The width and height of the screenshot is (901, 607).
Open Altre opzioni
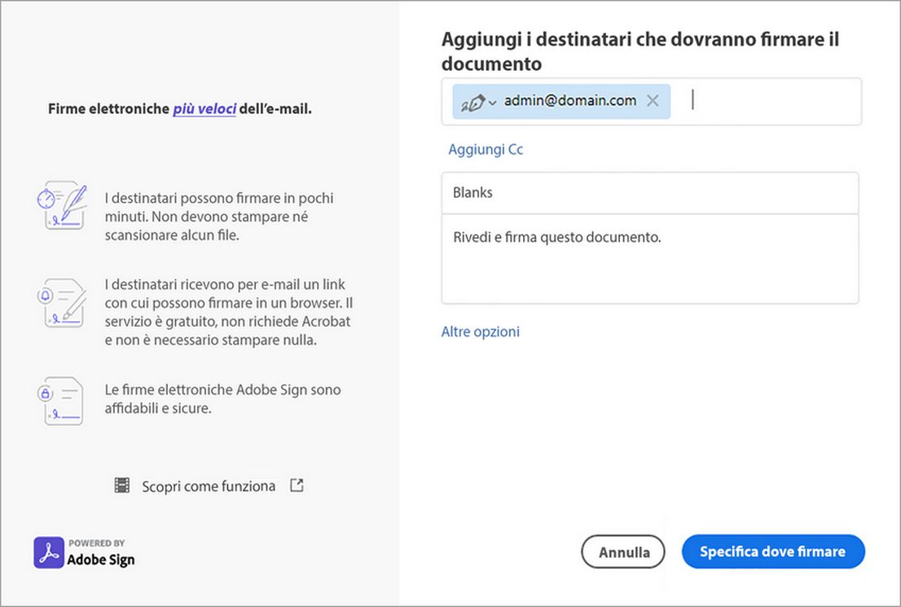point(480,332)
